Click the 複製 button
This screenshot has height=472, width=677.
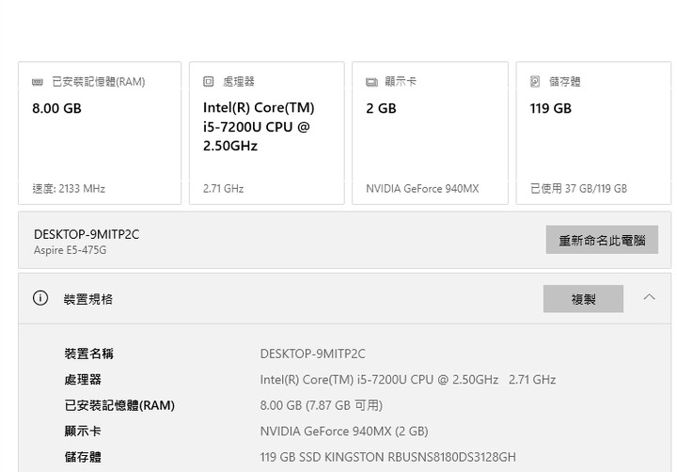point(583,298)
